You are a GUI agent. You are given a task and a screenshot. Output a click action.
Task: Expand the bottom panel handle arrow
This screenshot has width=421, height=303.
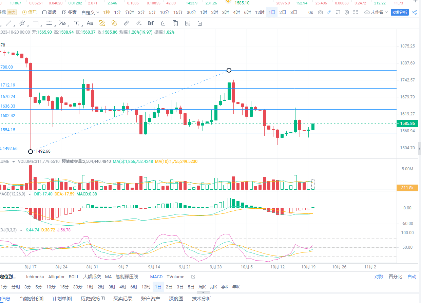pyautogui.click(x=203, y=292)
